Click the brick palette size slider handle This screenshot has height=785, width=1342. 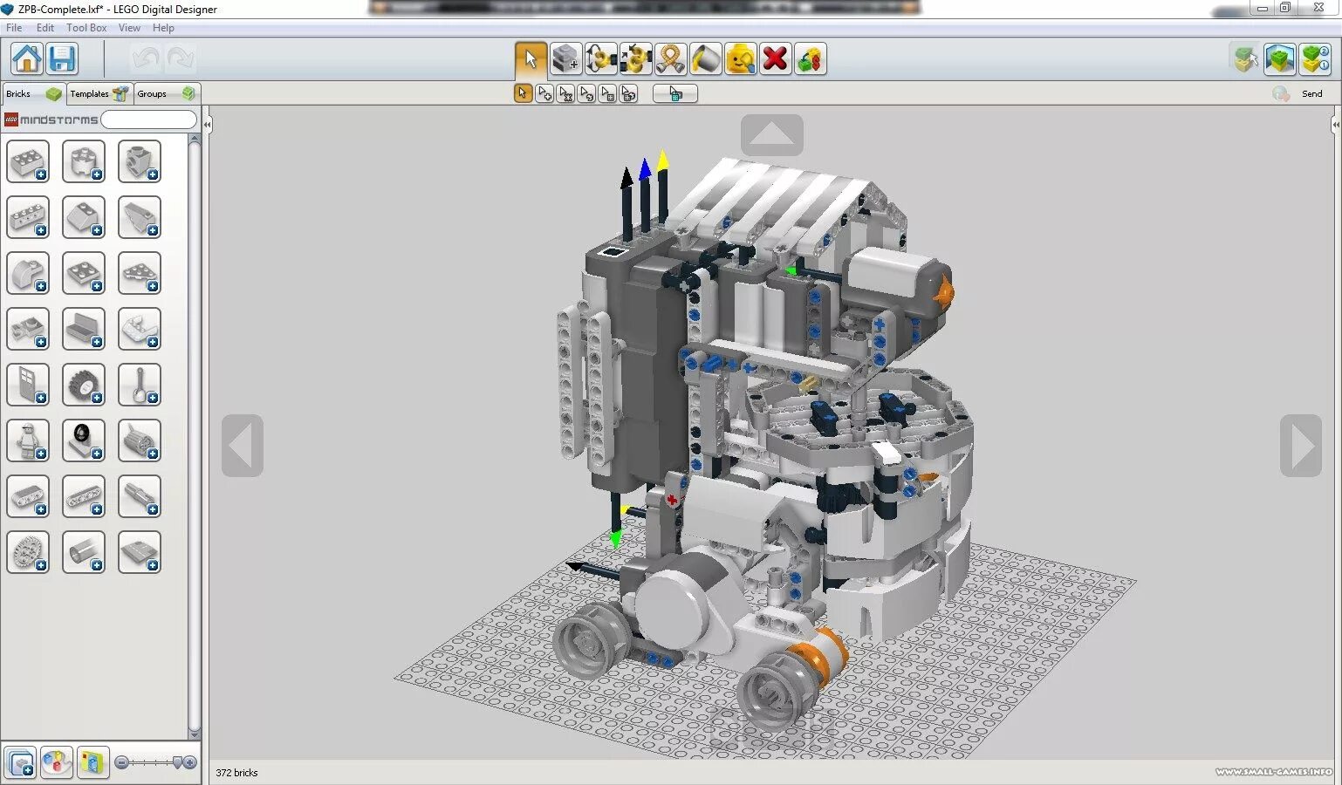pos(178,762)
